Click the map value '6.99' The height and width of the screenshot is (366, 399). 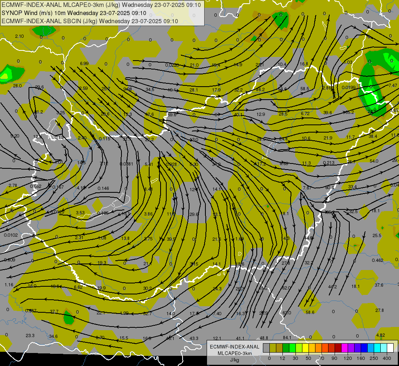click(x=84, y=63)
